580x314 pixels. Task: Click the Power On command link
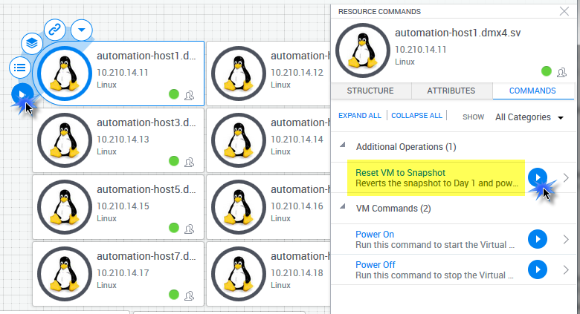(374, 235)
